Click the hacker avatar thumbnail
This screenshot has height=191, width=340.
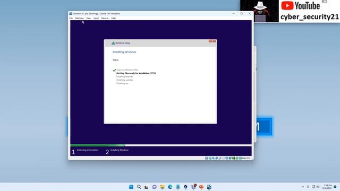tap(260, 11)
